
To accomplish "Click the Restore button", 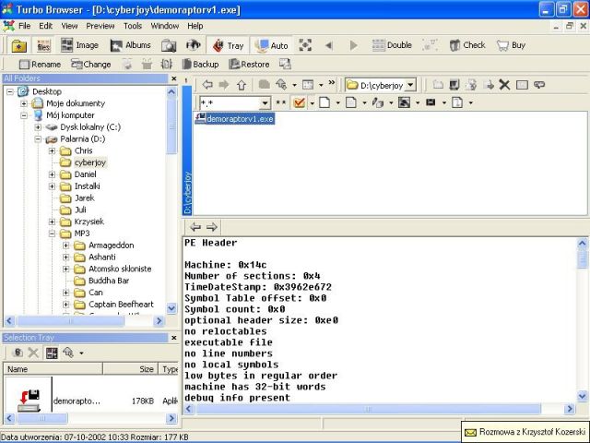I will [249, 65].
